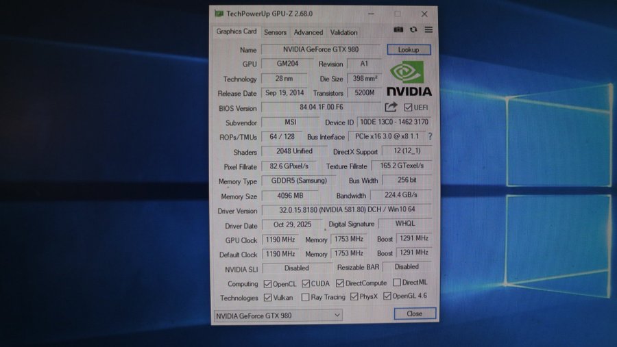This screenshot has width=617, height=347.
Task: Toggle the CUDA checkbox
Action: click(x=305, y=283)
